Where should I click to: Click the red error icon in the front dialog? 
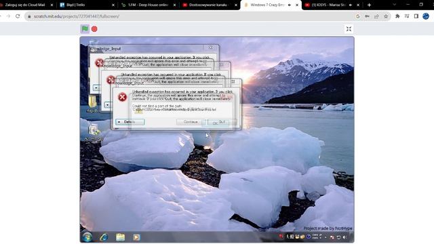tap(122, 97)
